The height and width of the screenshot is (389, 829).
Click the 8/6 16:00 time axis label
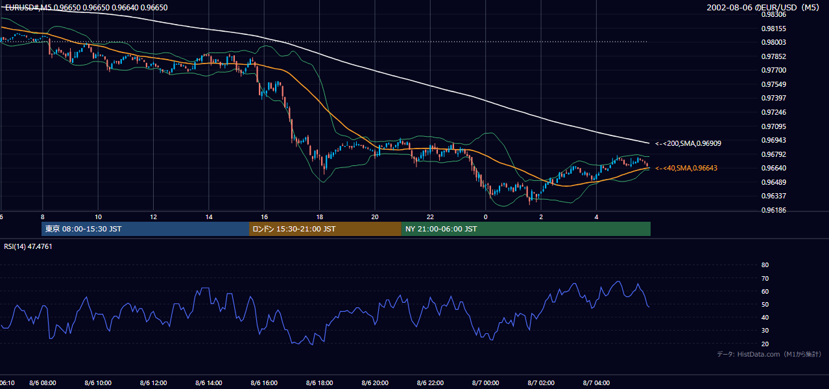click(264, 383)
